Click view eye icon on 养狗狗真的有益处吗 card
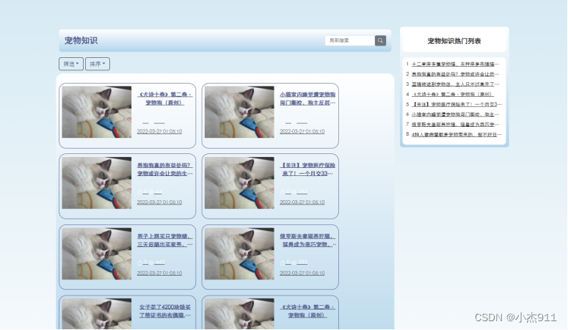 tap(151, 192)
